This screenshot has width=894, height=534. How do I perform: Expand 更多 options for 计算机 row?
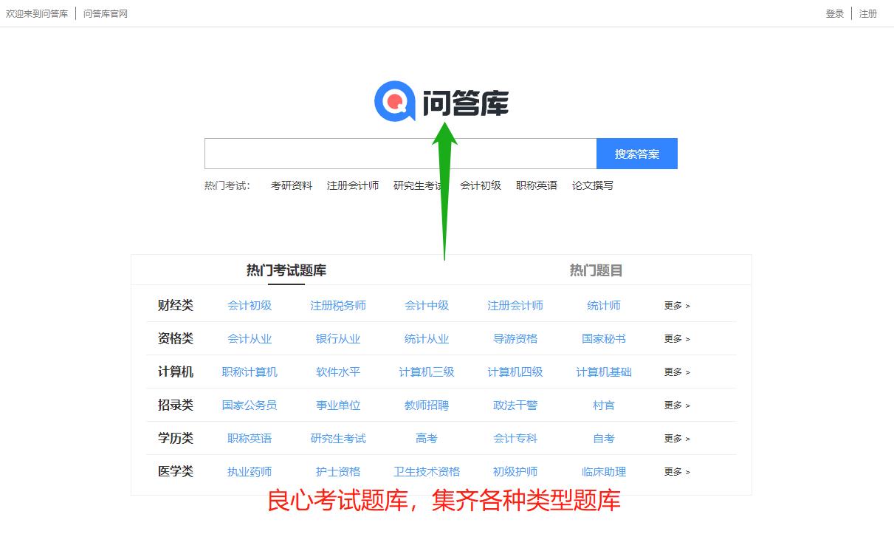pyautogui.click(x=675, y=372)
